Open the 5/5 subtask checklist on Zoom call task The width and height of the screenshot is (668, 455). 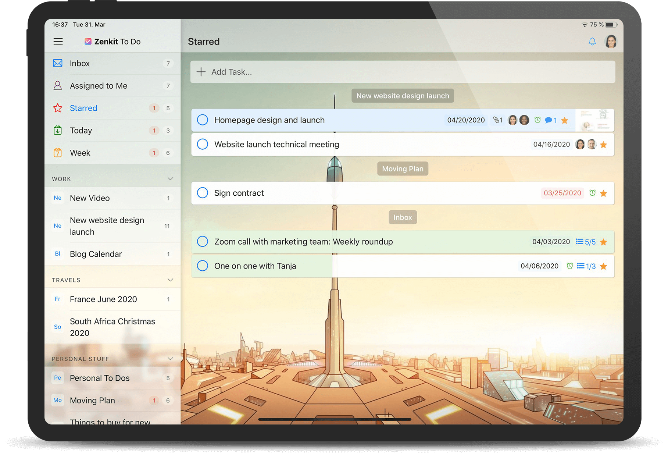click(586, 242)
